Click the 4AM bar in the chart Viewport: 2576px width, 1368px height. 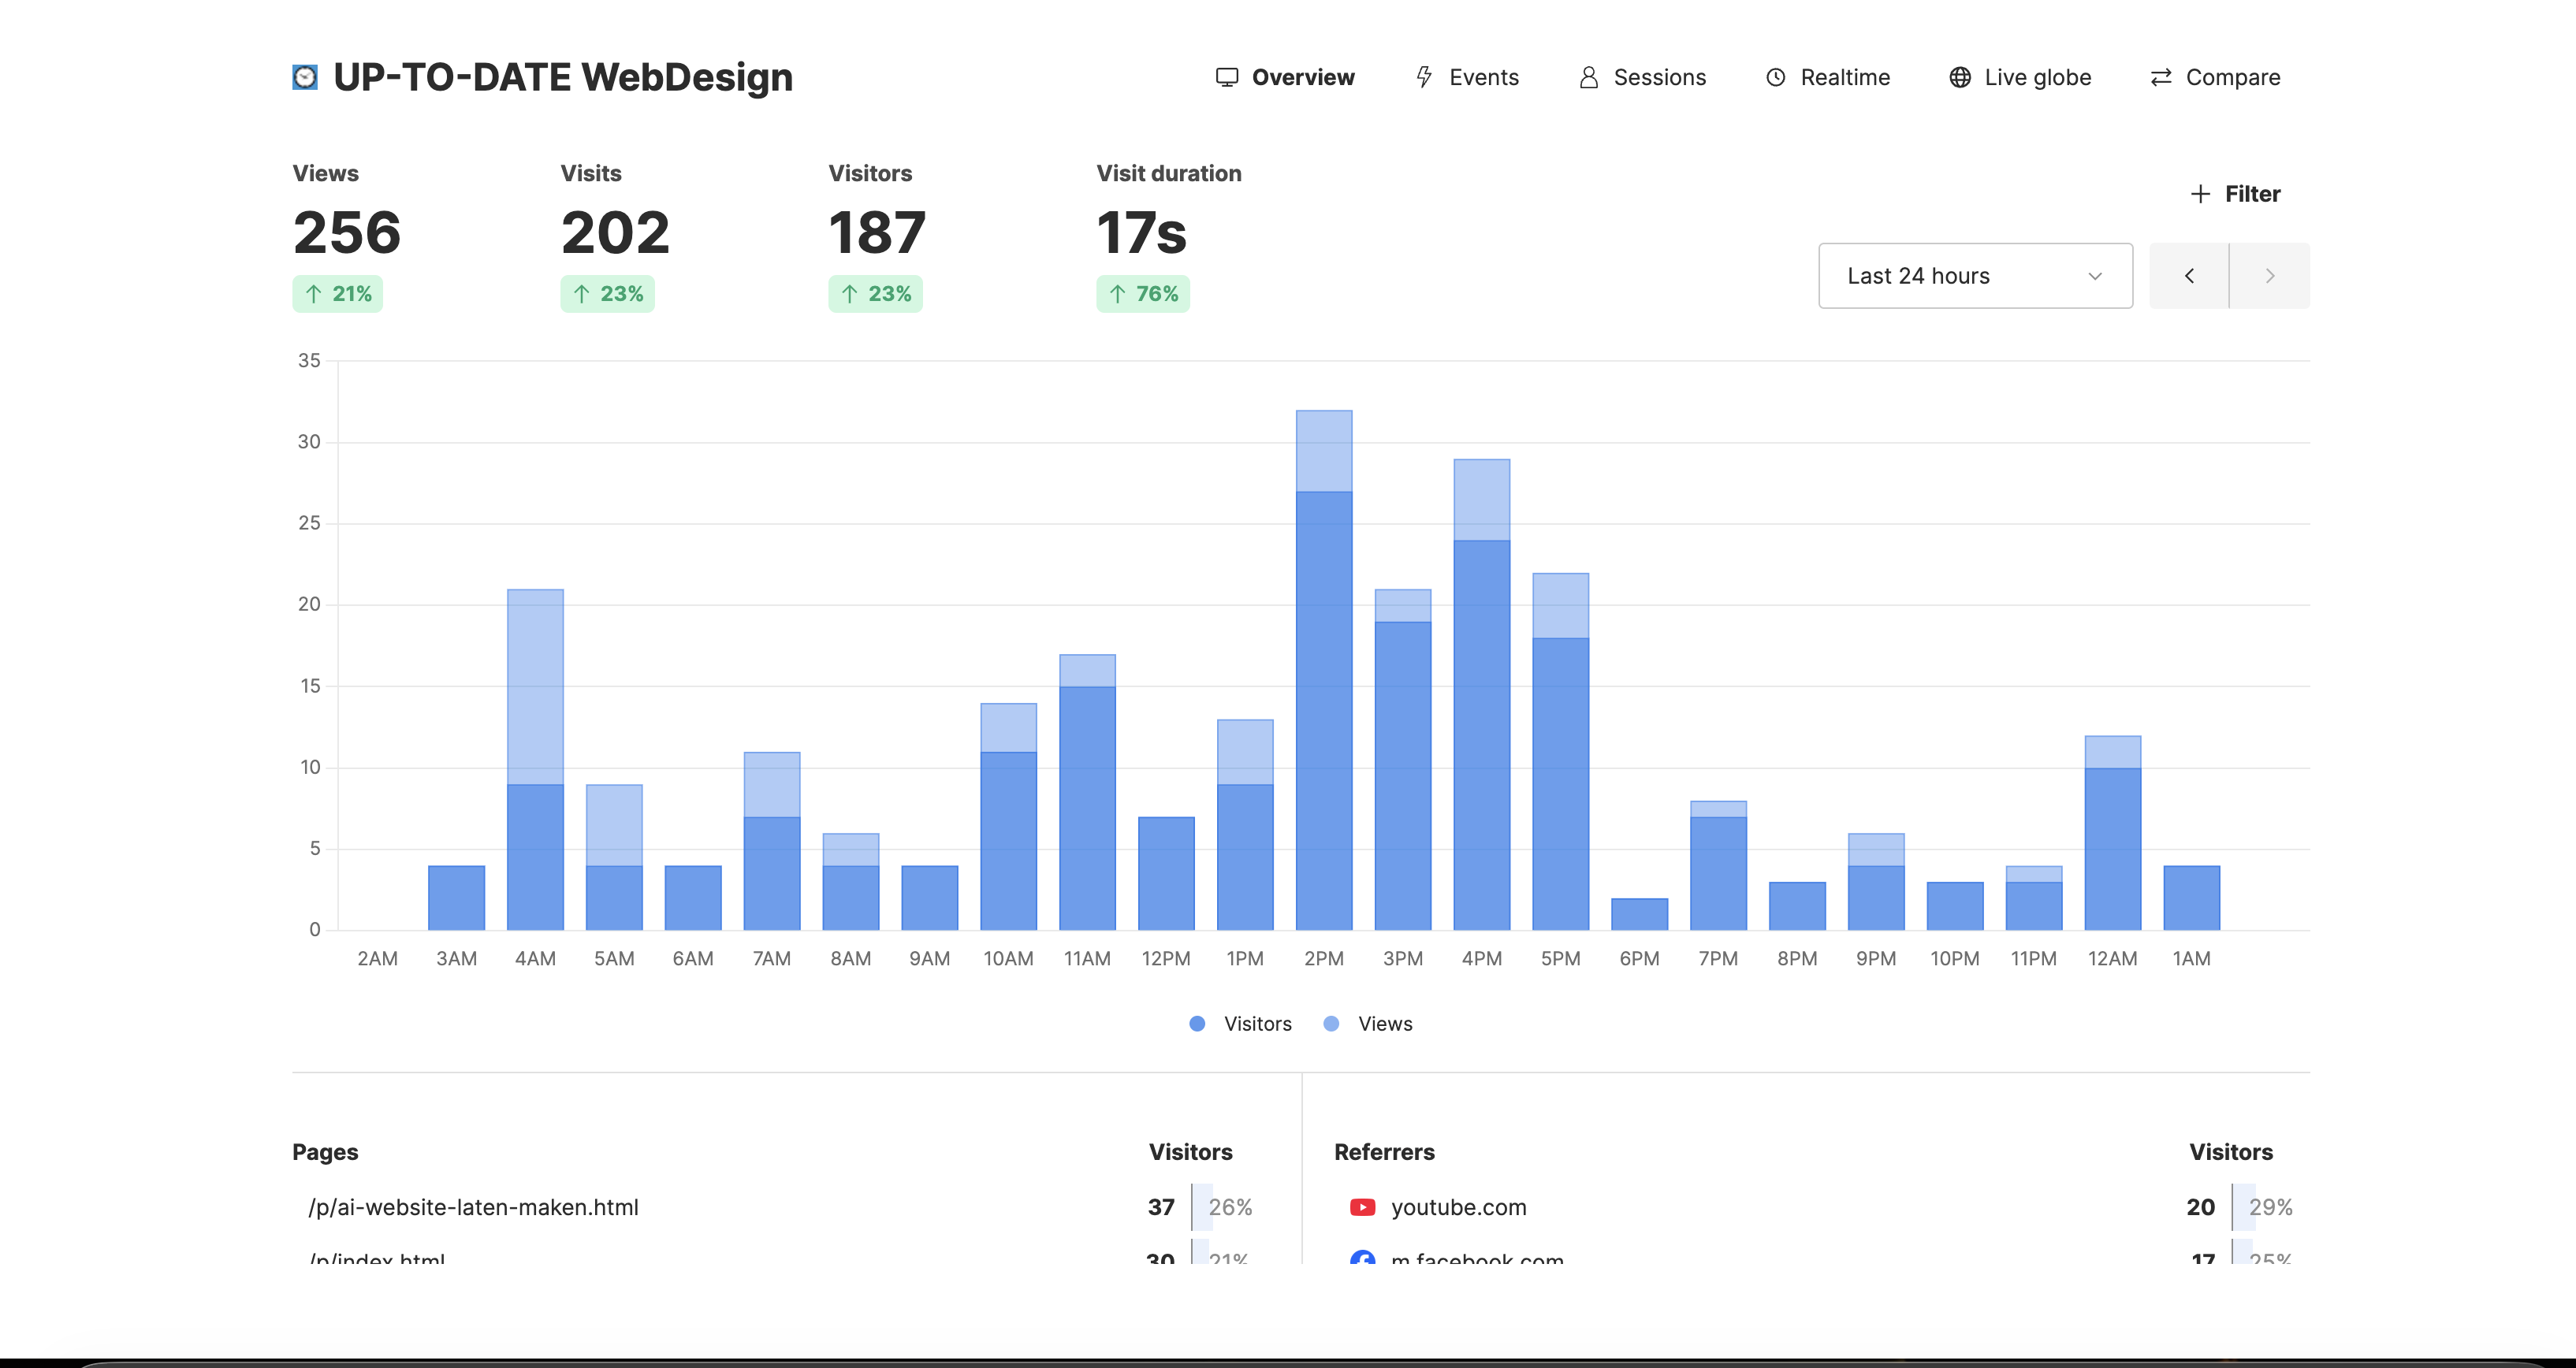pyautogui.click(x=535, y=760)
